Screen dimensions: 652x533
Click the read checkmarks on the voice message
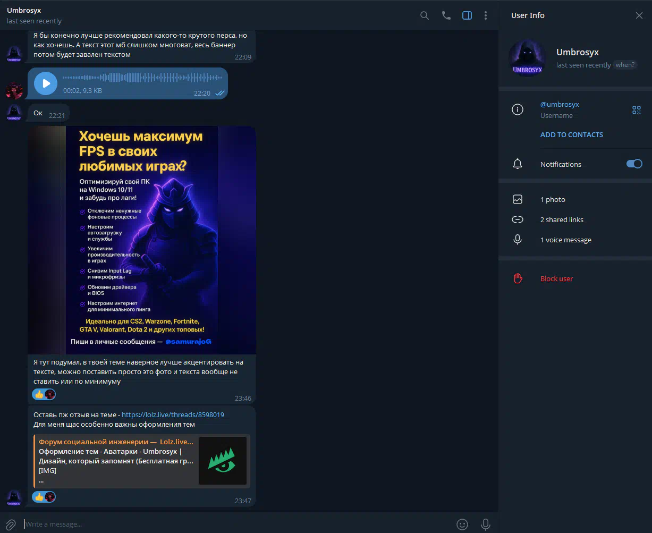pyautogui.click(x=219, y=93)
